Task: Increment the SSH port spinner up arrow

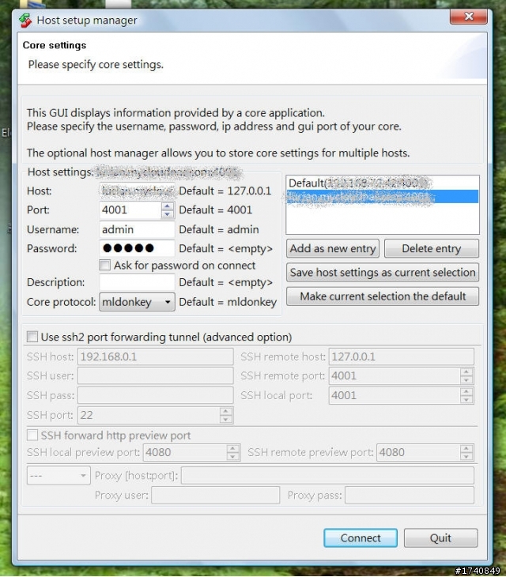Action: click(x=226, y=411)
